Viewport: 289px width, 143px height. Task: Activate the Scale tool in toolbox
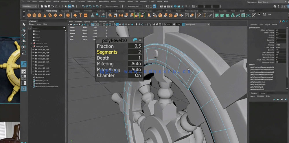pos(24,53)
